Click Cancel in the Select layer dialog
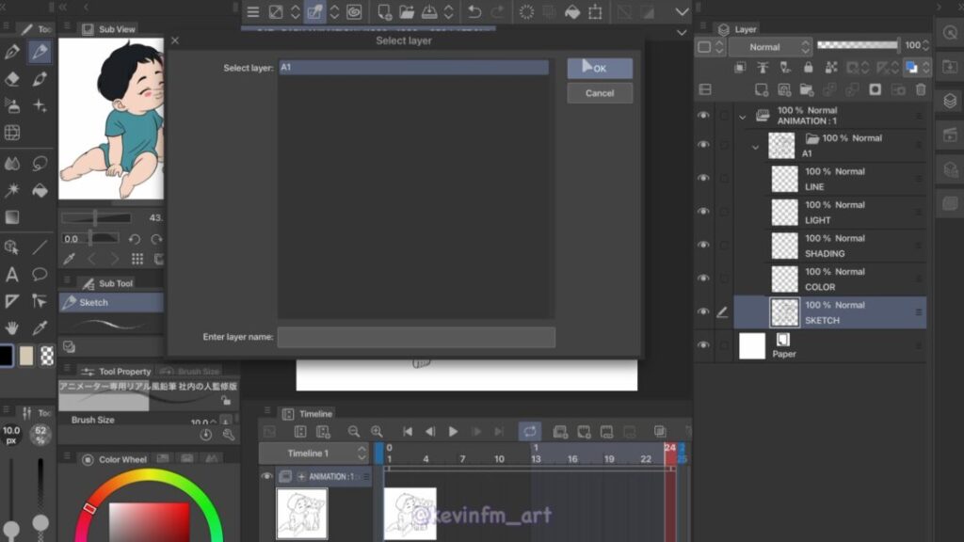 click(x=600, y=93)
